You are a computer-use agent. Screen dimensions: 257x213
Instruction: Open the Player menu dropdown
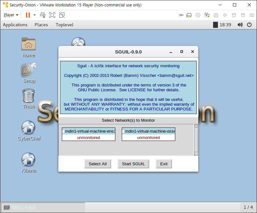coord(11,15)
